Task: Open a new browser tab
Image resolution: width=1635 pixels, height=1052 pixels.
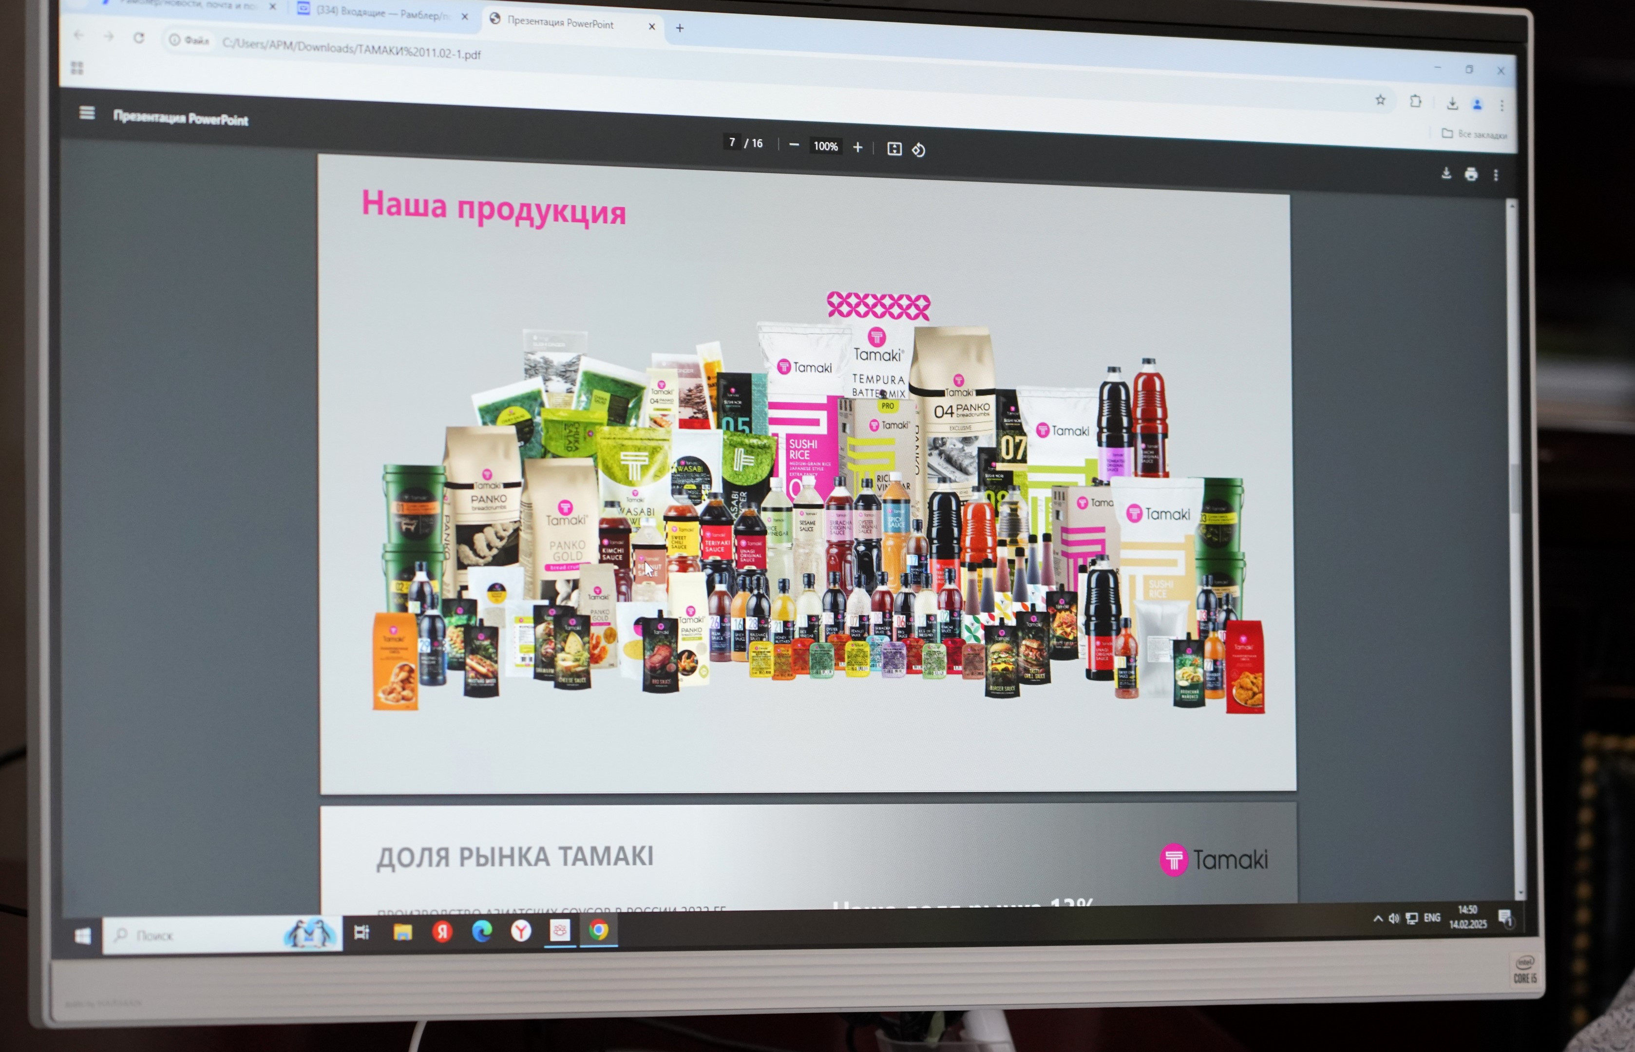Action: pyautogui.click(x=679, y=28)
